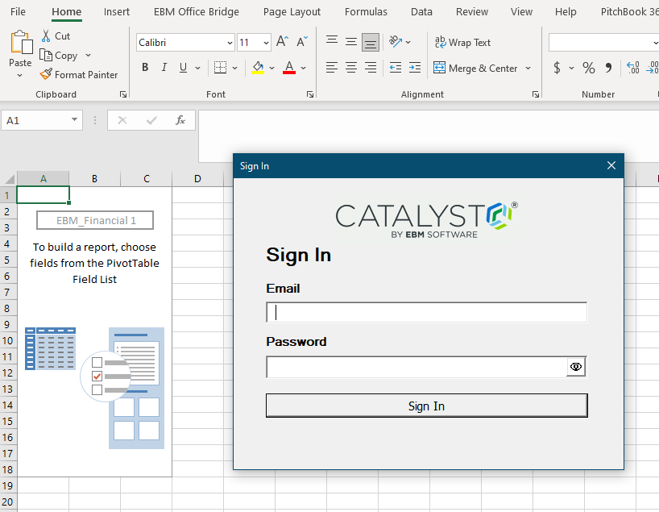Switch to the Formulas tab
The image size is (659, 512).
click(366, 12)
